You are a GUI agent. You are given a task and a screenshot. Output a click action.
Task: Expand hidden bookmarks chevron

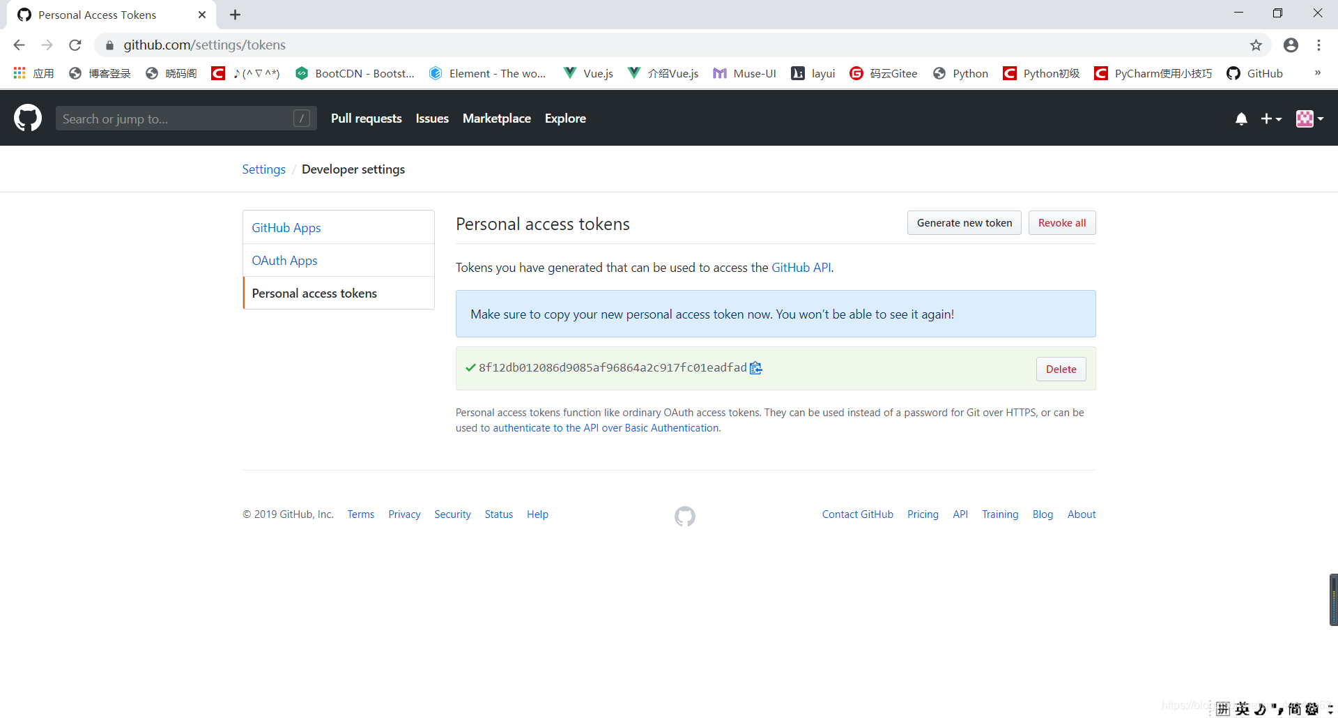pos(1317,73)
